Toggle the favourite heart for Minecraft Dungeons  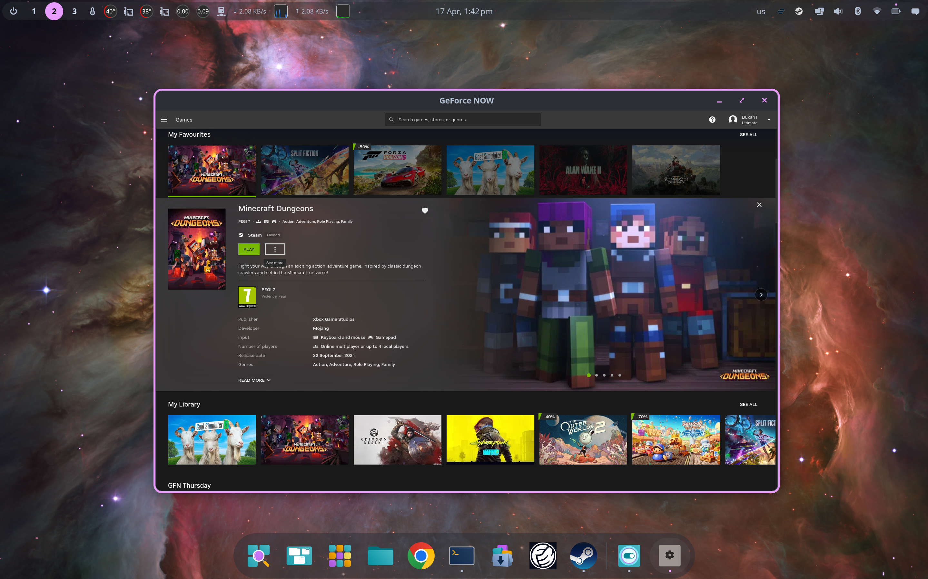coord(425,210)
